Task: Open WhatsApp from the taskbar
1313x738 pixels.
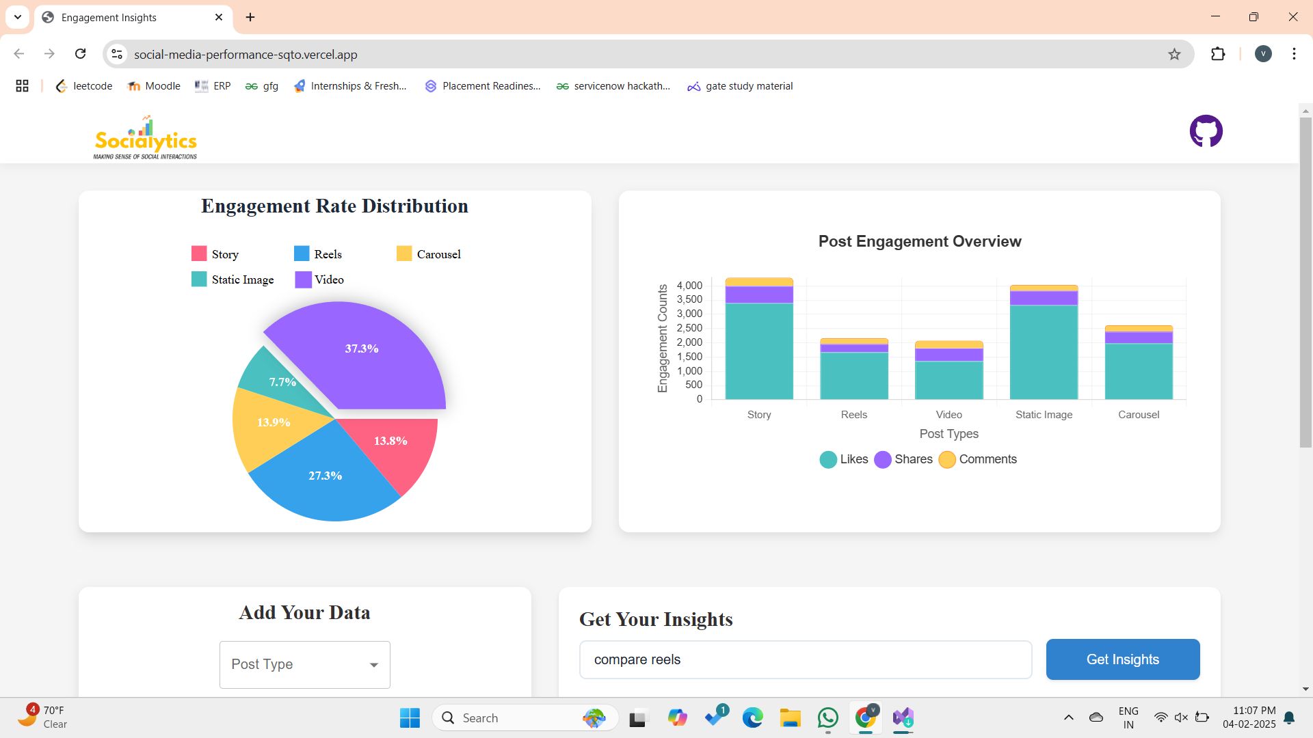Action: (827, 717)
